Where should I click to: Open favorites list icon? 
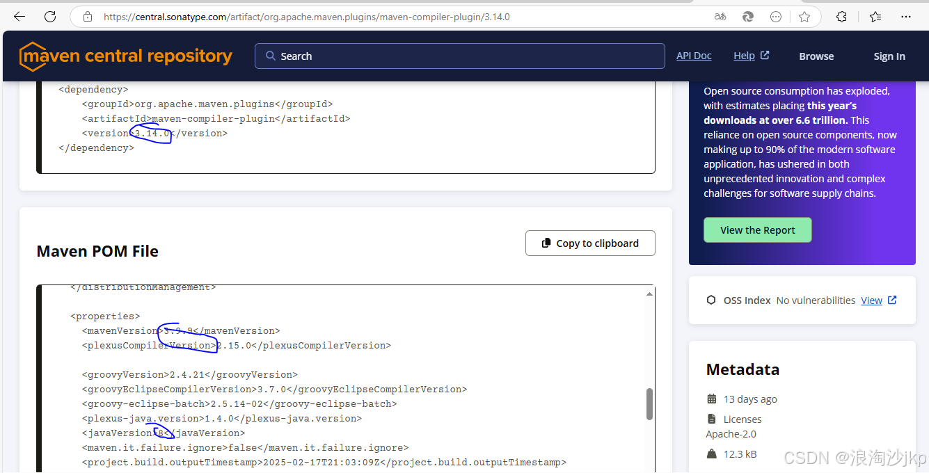[875, 17]
